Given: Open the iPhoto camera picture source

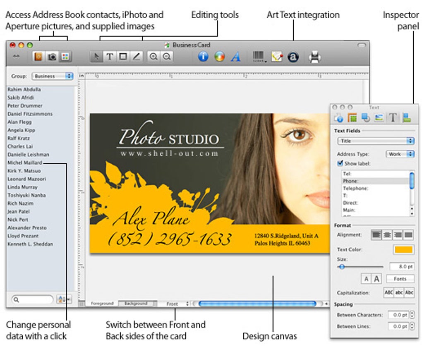Looking at the screenshot, I should coord(52,57).
